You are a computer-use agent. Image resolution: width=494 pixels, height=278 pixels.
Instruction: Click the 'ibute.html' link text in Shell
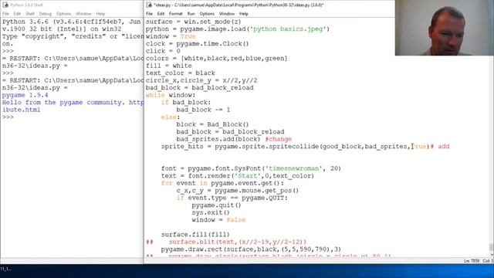[x=21, y=110]
